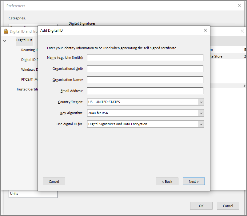Click OK in the Preferences dialog
The image size is (247, 216).
coord(201,206)
